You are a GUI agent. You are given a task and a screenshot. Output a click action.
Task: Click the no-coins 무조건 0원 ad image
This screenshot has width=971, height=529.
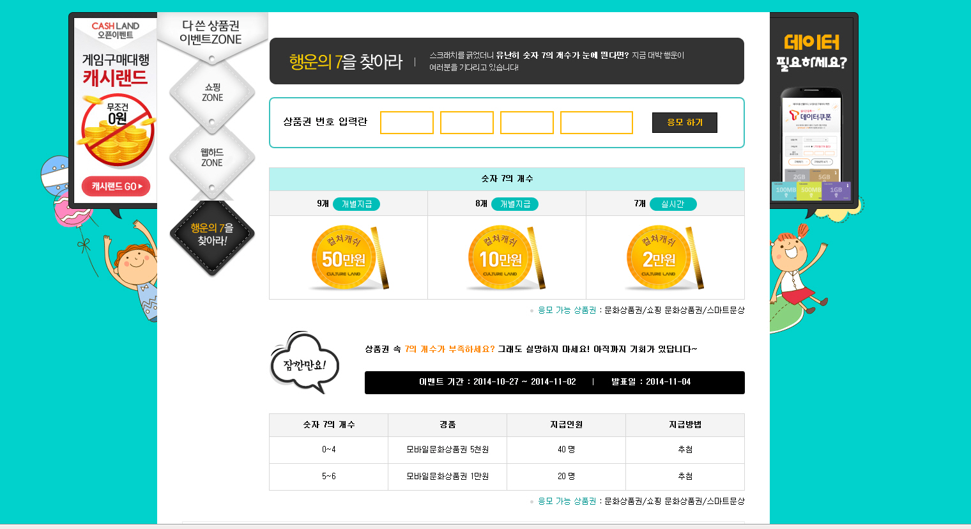pos(118,131)
